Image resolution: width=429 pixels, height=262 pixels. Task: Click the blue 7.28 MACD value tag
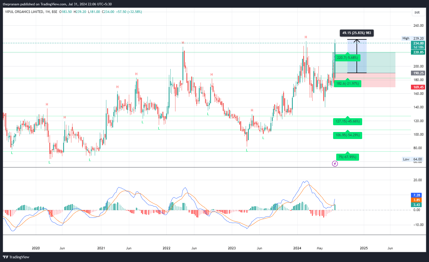click(x=417, y=195)
